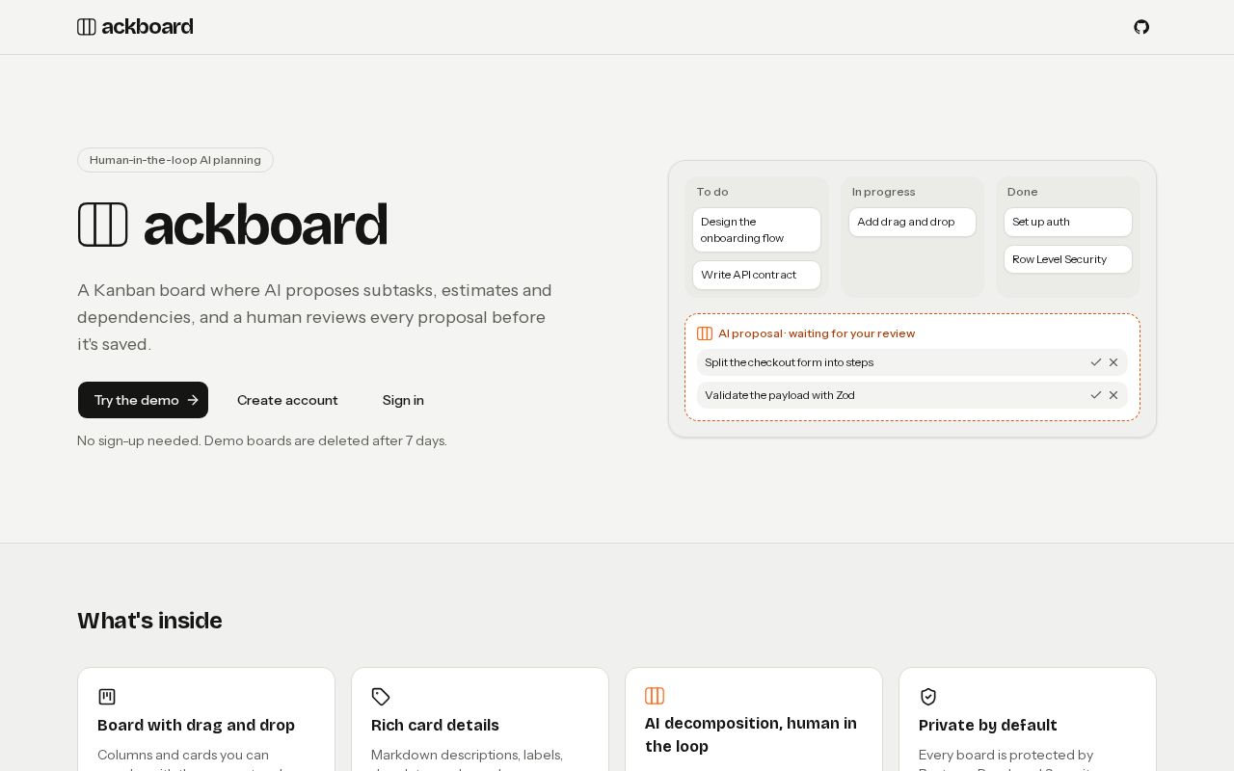This screenshot has height=771, width=1234.
Task: Accept the 'Validate the payload with Zod' checkmark
Action: click(1096, 395)
